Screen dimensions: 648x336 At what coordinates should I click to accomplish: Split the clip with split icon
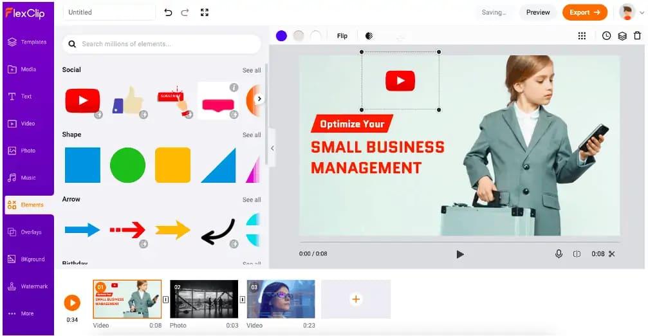577,254
